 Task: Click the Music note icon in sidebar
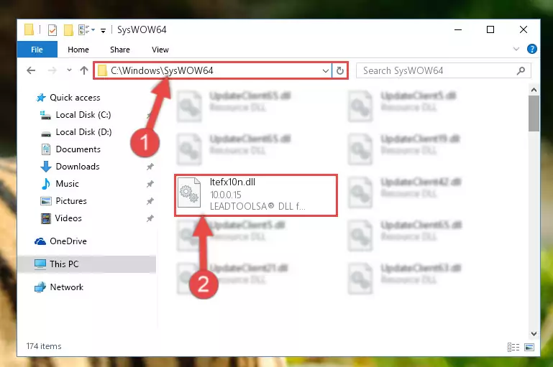pos(46,184)
